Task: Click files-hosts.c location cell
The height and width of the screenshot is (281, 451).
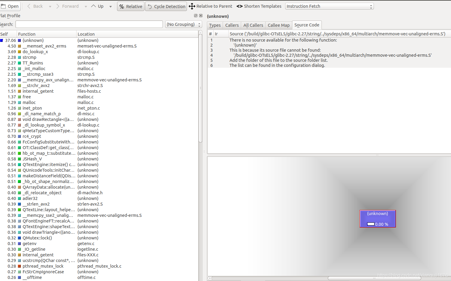Action: (x=89, y=91)
